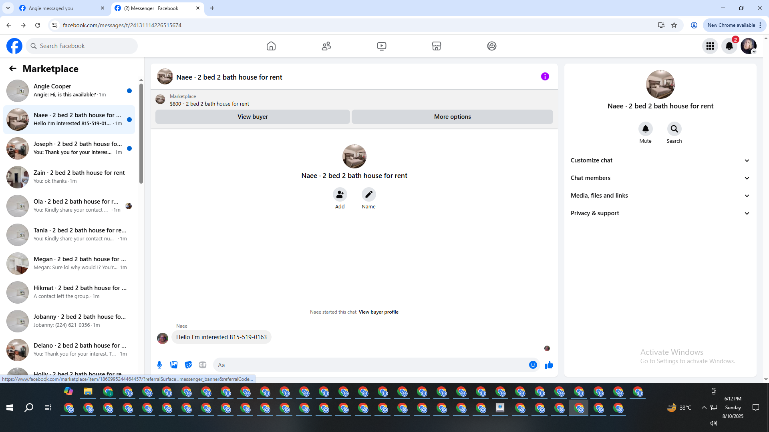Toggle conversation information panel icon
Image resolution: width=769 pixels, height=432 pixels.
(x=545, y=76)
